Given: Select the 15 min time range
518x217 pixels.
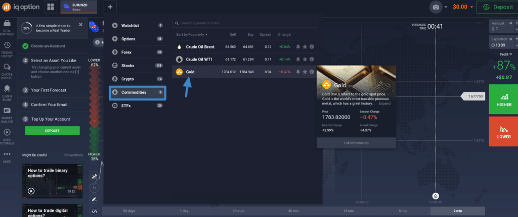Looking at the screenshot, I should (x=348, y=211).
